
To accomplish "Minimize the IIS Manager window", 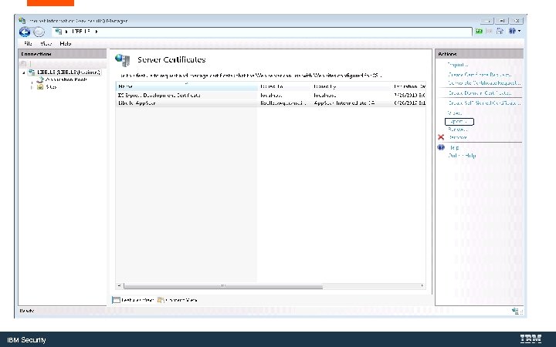I will tap(487, 21).
